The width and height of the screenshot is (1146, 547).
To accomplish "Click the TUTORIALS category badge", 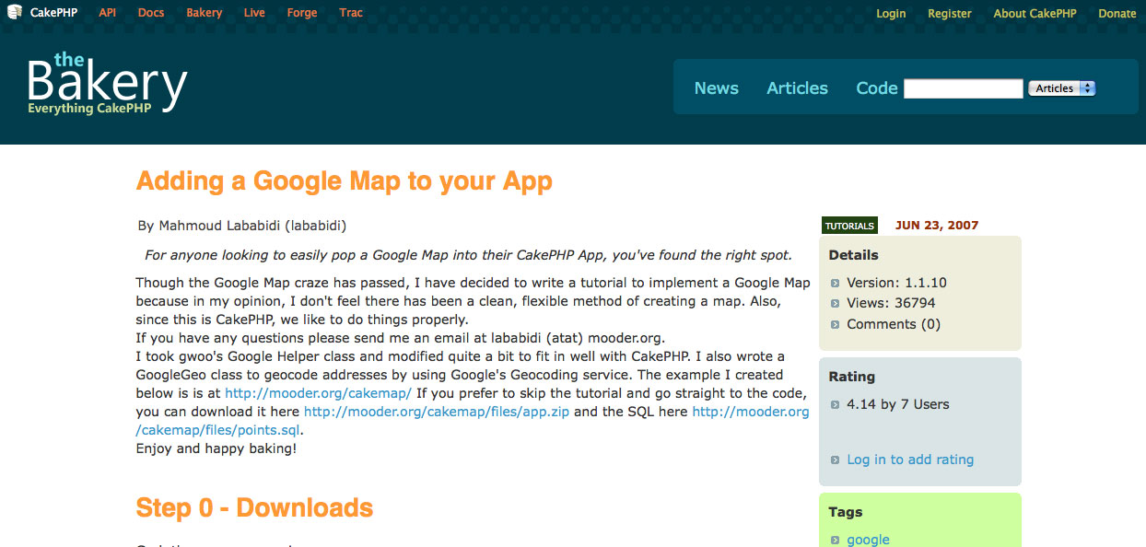I will tap(849, 226).
